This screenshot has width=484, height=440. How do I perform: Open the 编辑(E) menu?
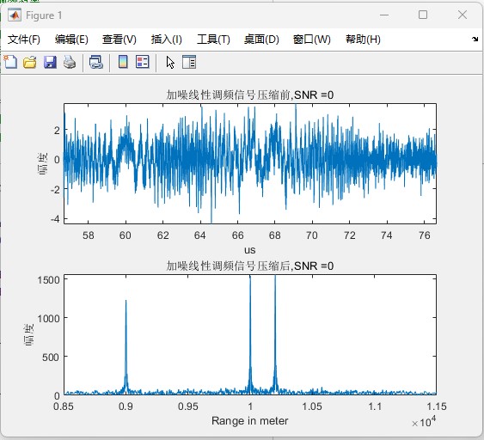(71, 40)
